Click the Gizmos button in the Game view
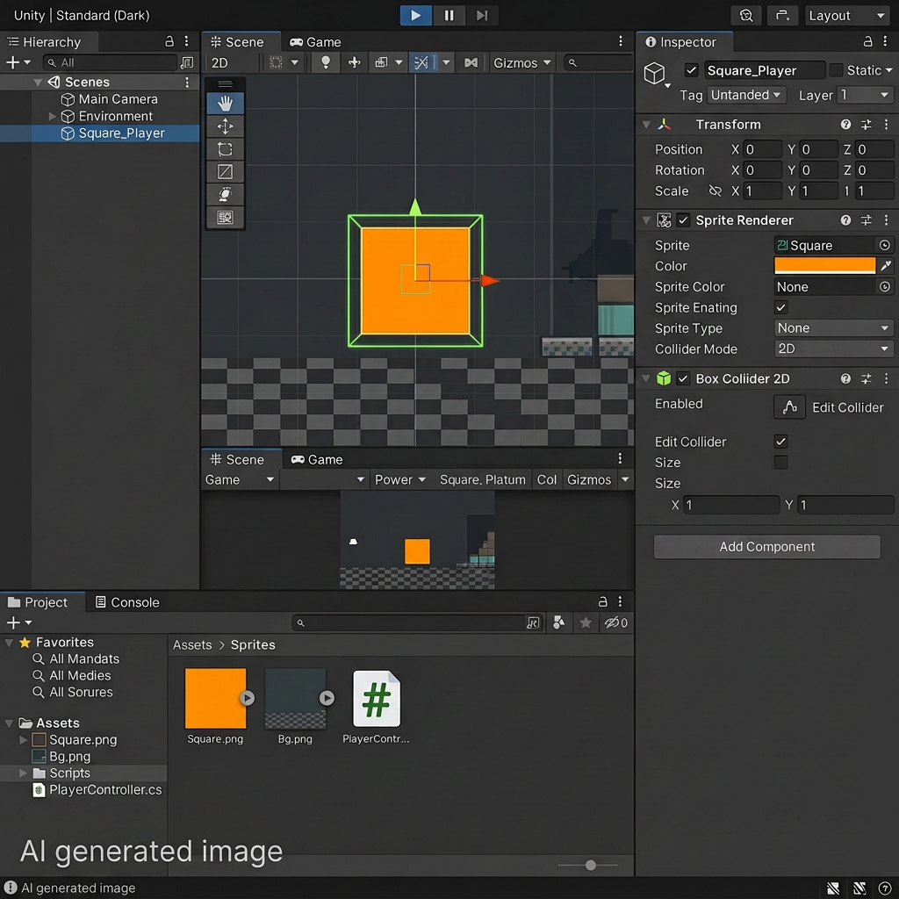The image size is (899, 899). [x=589, y=480]
